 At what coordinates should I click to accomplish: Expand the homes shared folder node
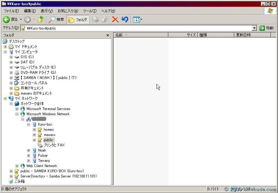(34, 130)
